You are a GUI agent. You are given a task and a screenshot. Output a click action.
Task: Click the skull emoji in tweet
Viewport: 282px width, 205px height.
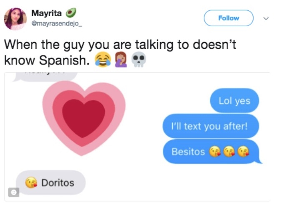[138, 60]
